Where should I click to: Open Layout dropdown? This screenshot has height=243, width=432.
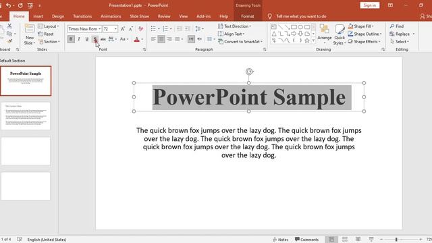(49, 26)
